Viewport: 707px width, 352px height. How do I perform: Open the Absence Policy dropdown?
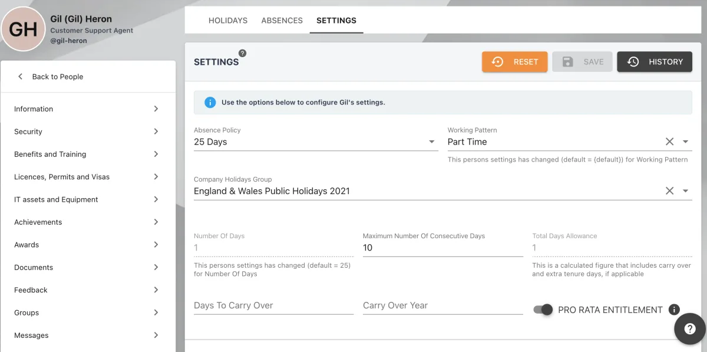point(315,142)
